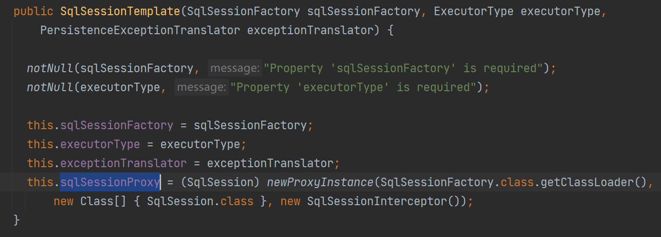Click the message hint before the executorType string
661x237 pixels.
[x=202, y=87]
